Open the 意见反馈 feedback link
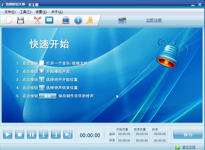This screenshot has height=150, width=205. tap(189, 147)
